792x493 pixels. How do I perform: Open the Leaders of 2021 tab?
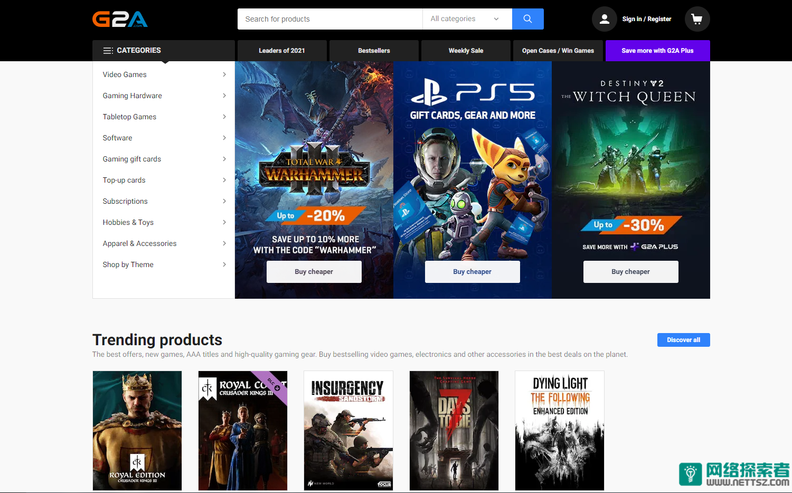tap(281, 50)
